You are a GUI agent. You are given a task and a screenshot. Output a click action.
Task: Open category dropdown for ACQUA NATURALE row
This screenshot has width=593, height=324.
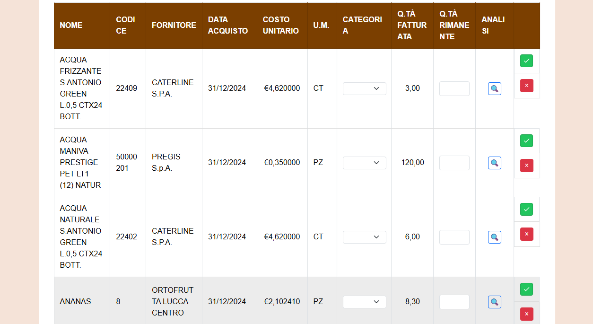[x=364, y=237]
